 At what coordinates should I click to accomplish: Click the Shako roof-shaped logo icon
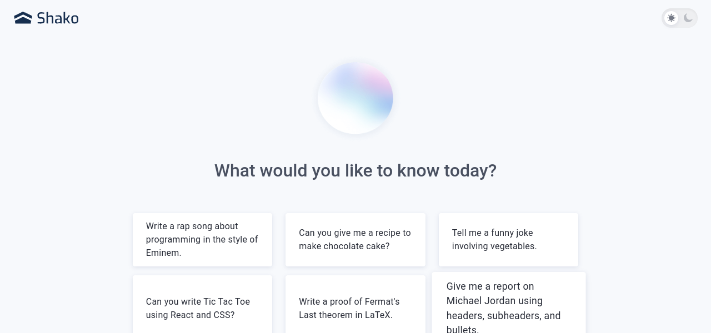pyautogui.click(x=23, y=18)
